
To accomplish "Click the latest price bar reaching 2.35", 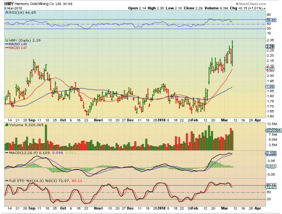I will pos(233,53).
